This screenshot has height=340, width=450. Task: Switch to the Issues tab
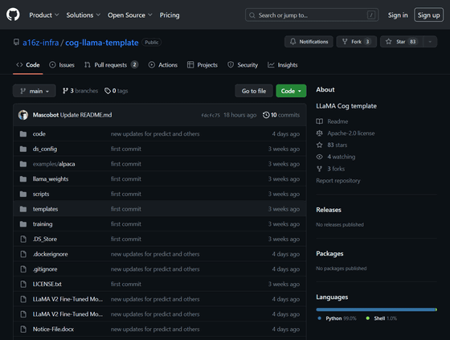[x=62, y=65]
